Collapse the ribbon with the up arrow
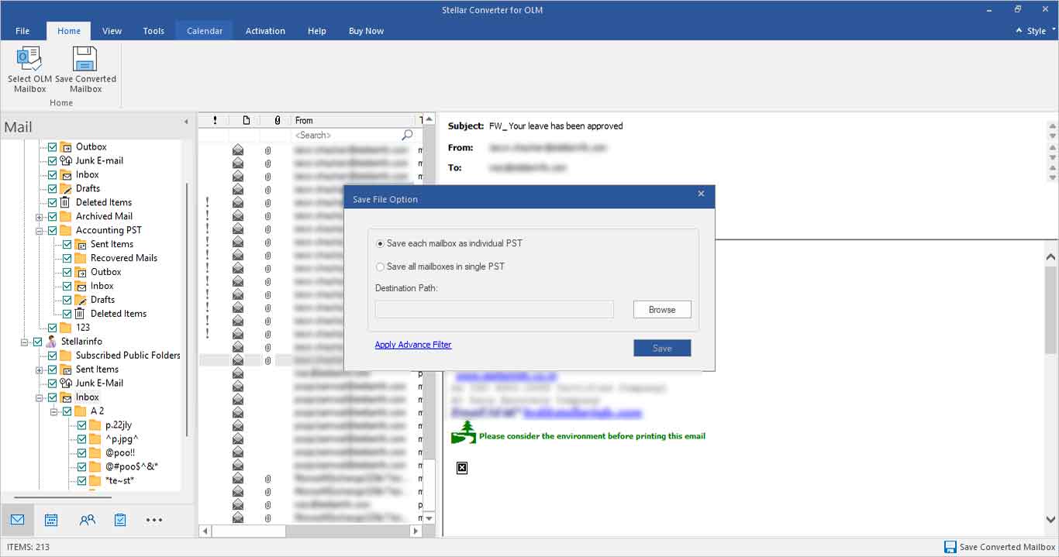1059x557 pixels. click(1019, 31)
